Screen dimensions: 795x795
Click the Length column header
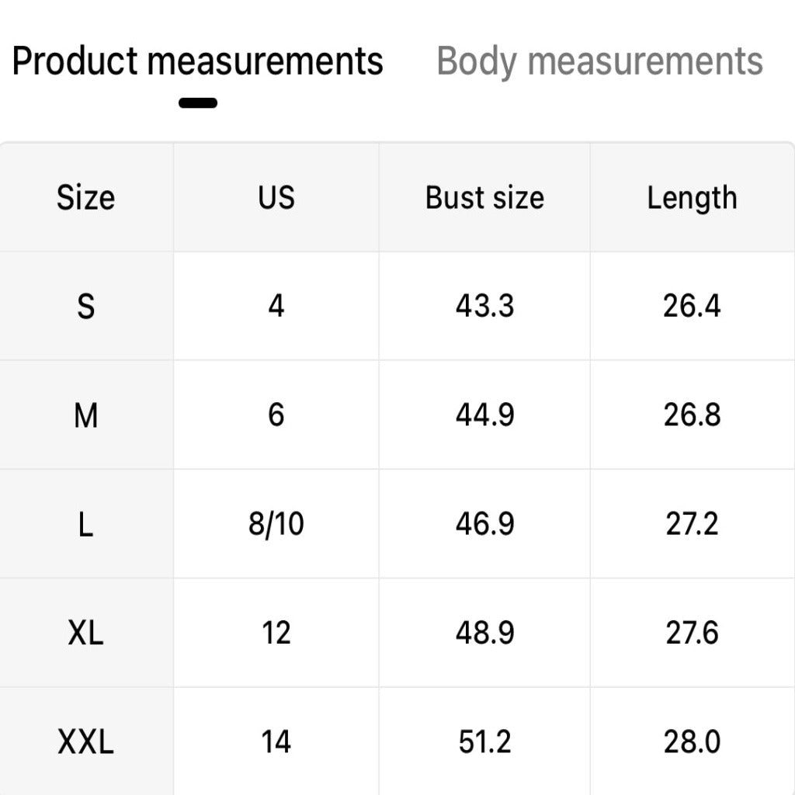tap(692, 197)
